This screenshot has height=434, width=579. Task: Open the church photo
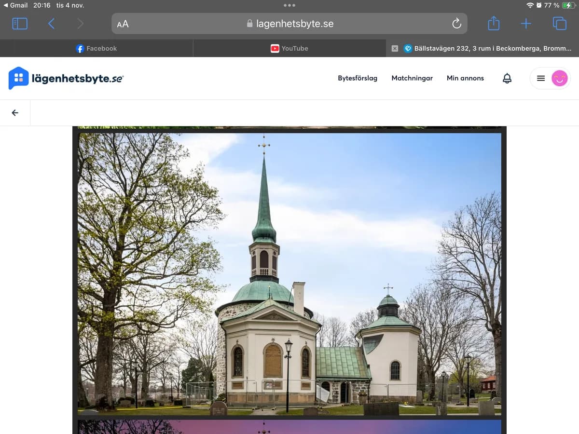click(289, 273)
